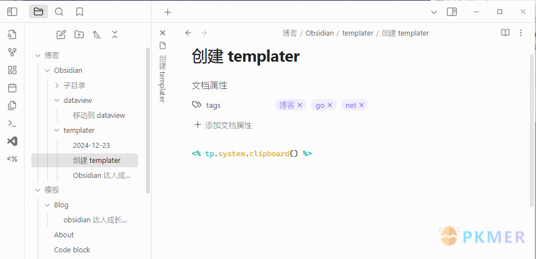Click the editor vertical scrollbar

tap(532, 130)
